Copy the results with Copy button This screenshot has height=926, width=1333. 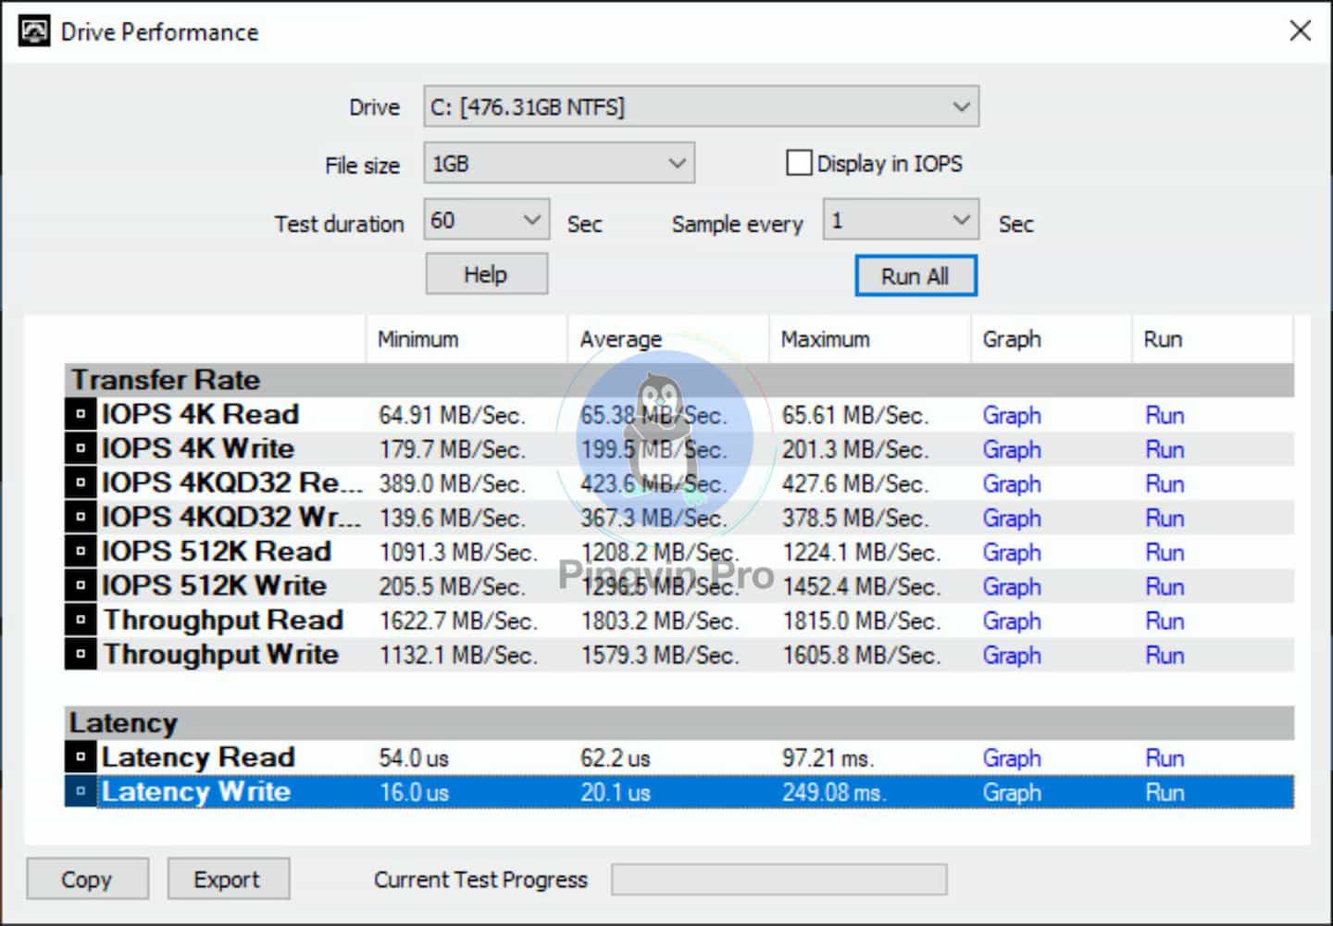87,878
